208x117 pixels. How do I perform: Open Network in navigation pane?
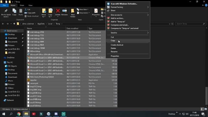tap(10, 100)
